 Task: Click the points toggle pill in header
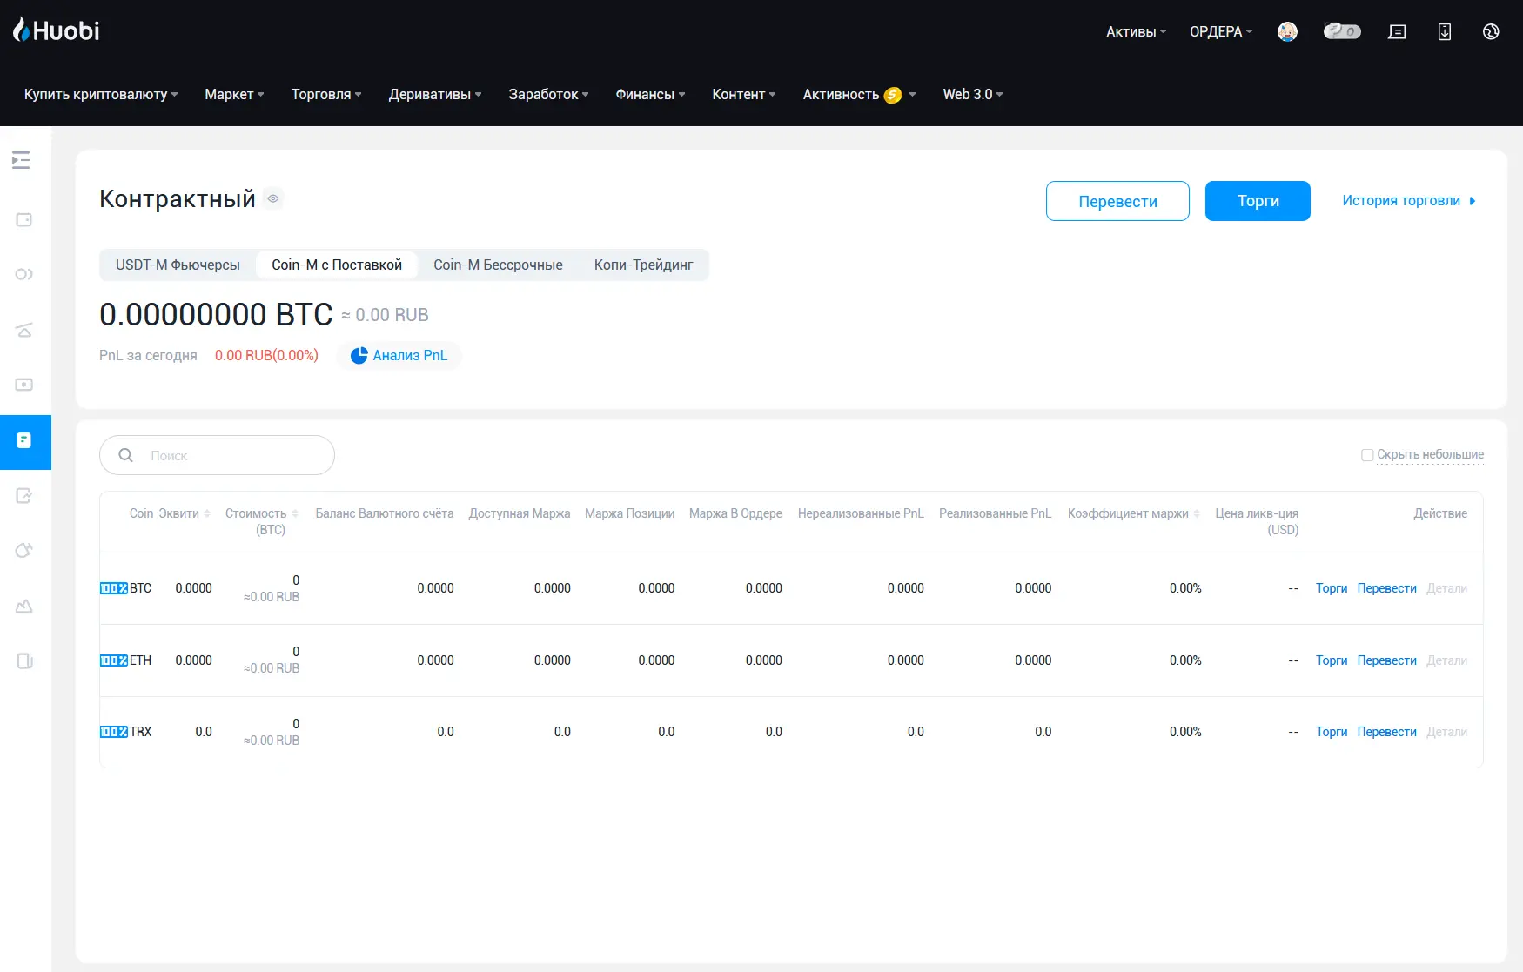[x=1341, y=31]
